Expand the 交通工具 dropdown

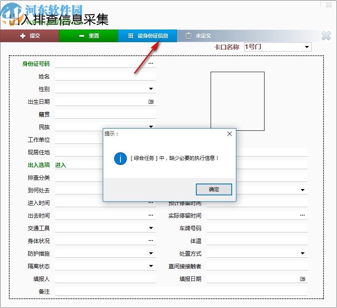pyautogui.click(x=150, y=227)
